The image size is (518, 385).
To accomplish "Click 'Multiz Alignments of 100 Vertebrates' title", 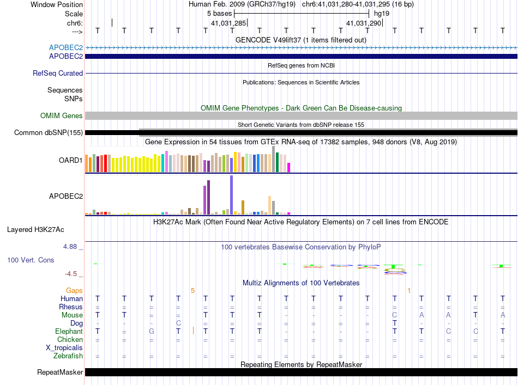I will pyautogui.click(x=301, y=283).
